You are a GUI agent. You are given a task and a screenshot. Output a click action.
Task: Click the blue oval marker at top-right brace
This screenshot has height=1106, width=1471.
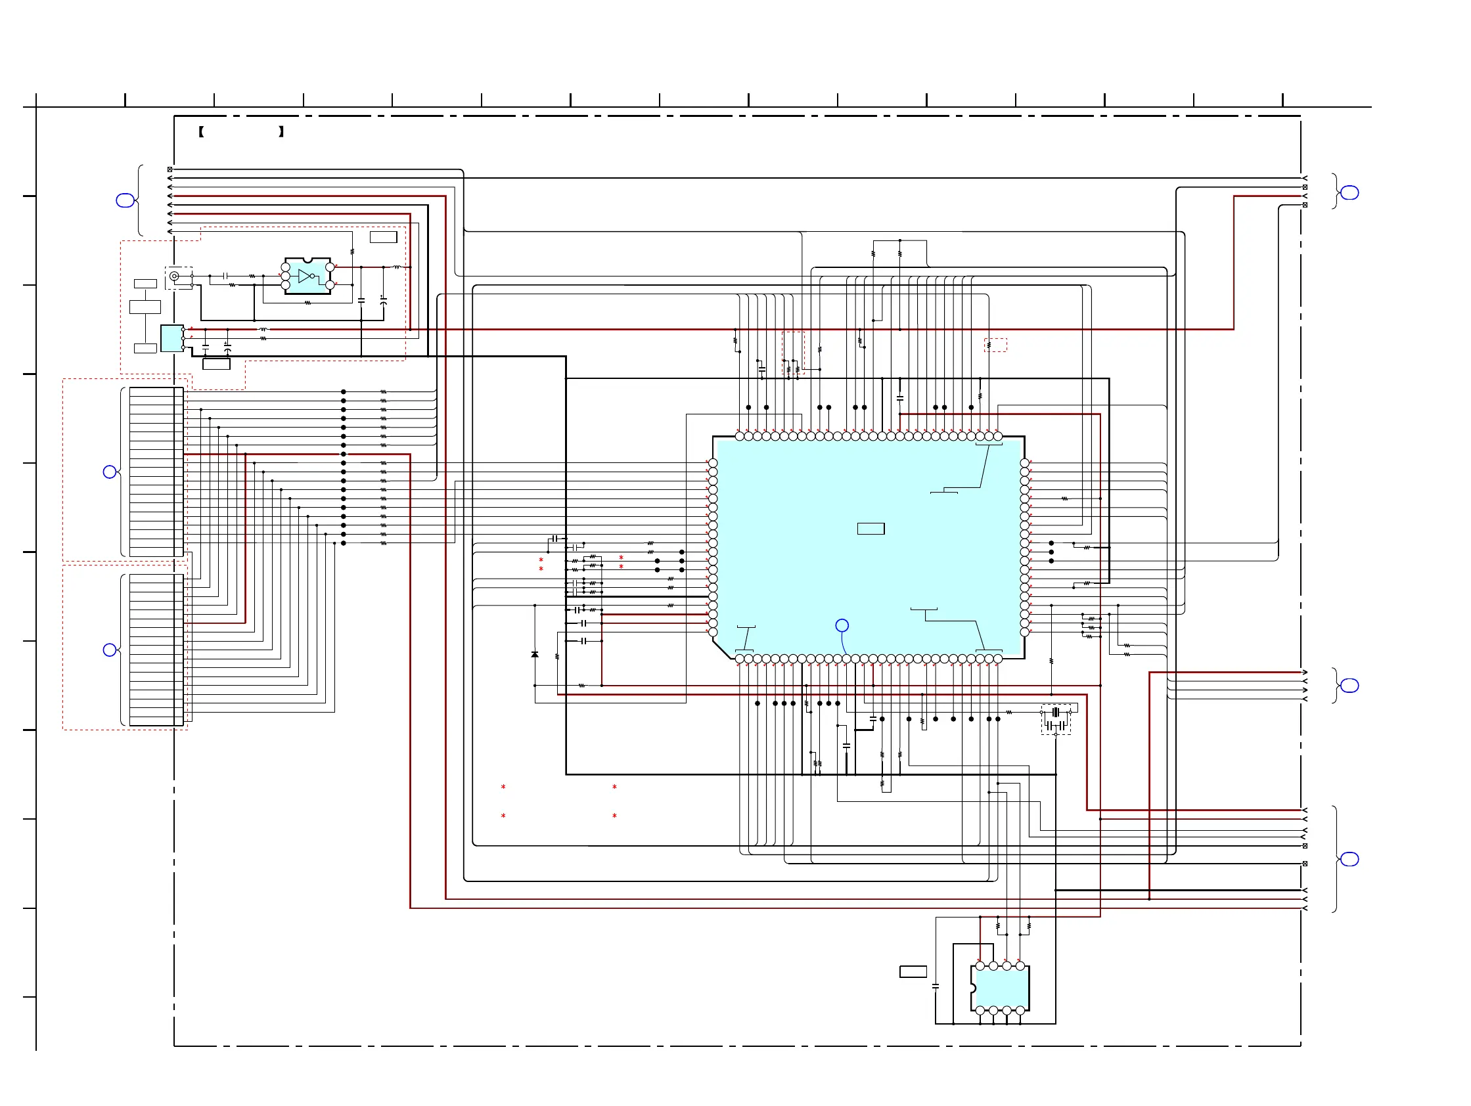pos(1349,193)
